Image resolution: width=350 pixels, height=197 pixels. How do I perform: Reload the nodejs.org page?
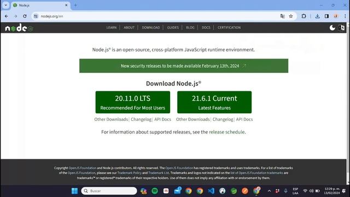(x=25, y=16)
